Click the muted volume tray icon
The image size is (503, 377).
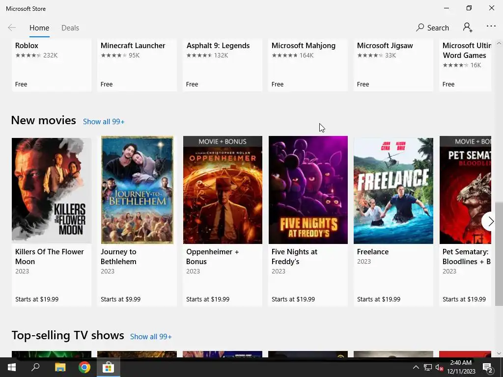click(x=439, y=367)
